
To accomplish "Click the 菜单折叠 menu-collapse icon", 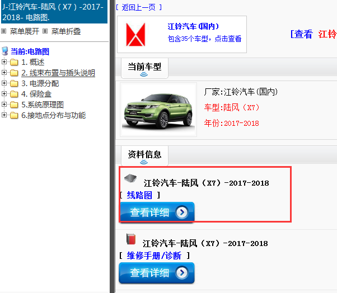I will pos(45,31).
